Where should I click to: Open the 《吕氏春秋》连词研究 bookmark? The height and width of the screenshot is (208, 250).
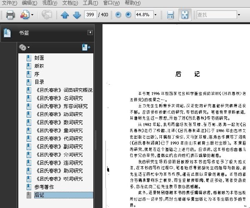click(x=59, y=163)
